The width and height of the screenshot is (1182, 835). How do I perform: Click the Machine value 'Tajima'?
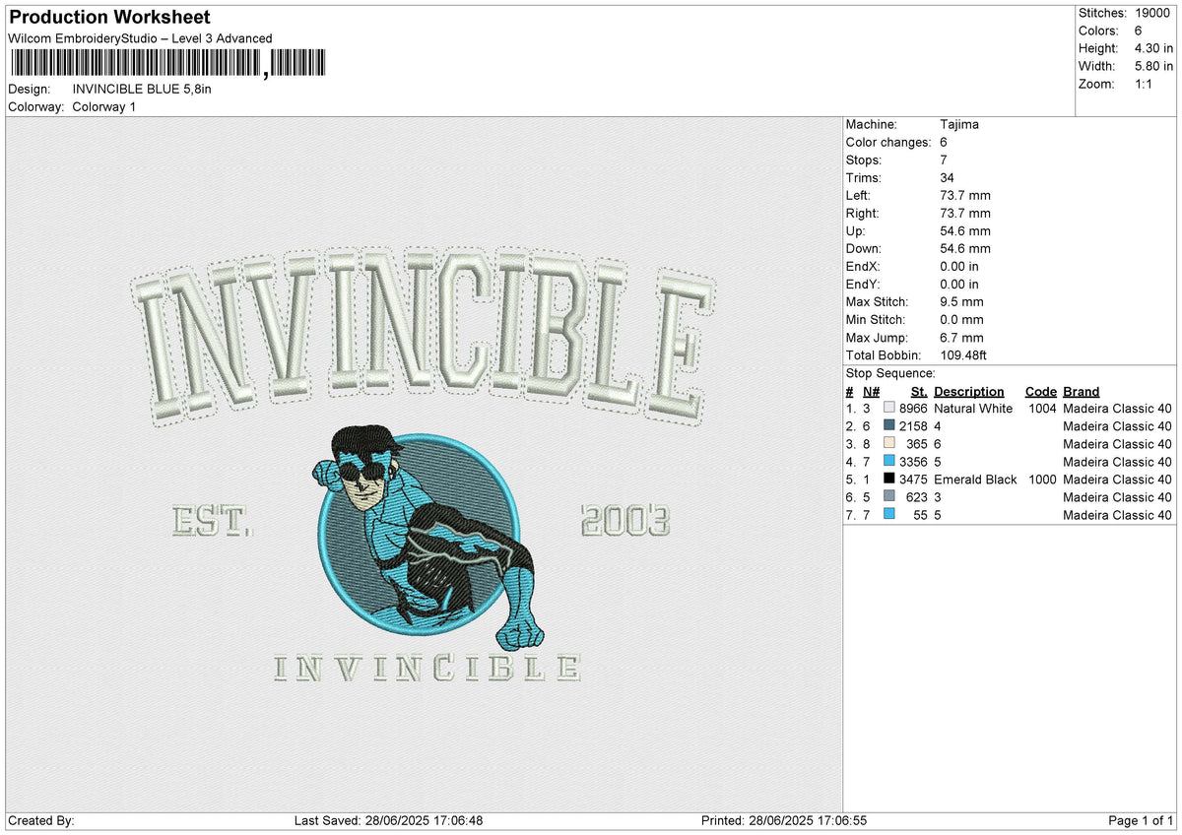coord(959,124)
